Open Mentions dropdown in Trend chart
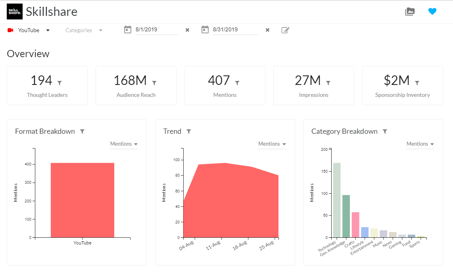453x277 pixels. [x=272, y=144]
